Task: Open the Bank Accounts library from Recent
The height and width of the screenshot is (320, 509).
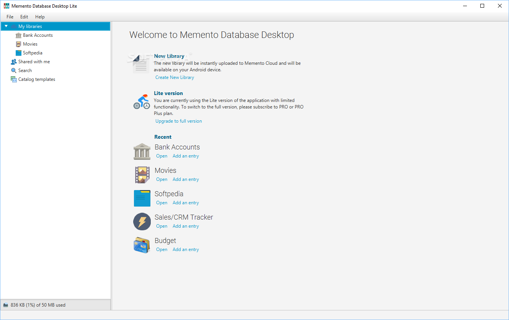Action: 162,156
